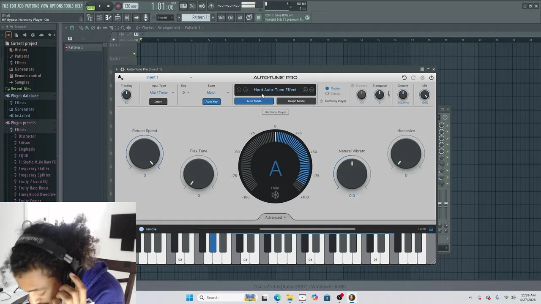The image size is (541, 304).
Task: Click the Hard Auto-Tune Effect preset name
Action: point(275,90)
